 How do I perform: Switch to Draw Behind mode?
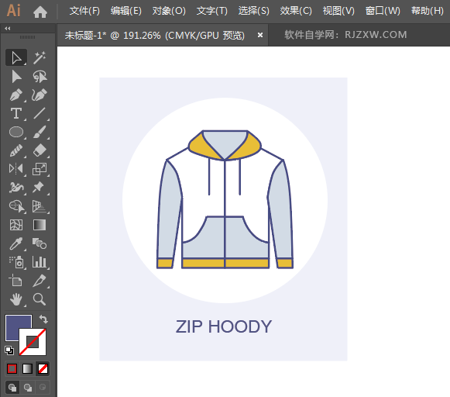pos(28,388)
